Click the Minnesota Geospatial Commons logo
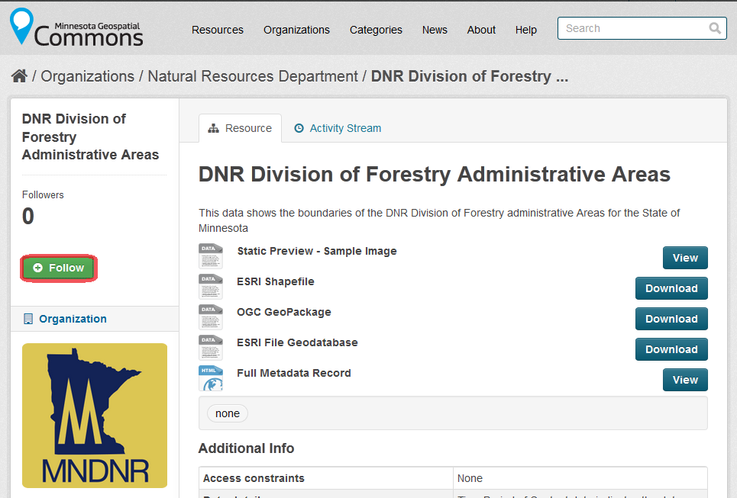This screenshot has width=737, height=498. point(76,27)
